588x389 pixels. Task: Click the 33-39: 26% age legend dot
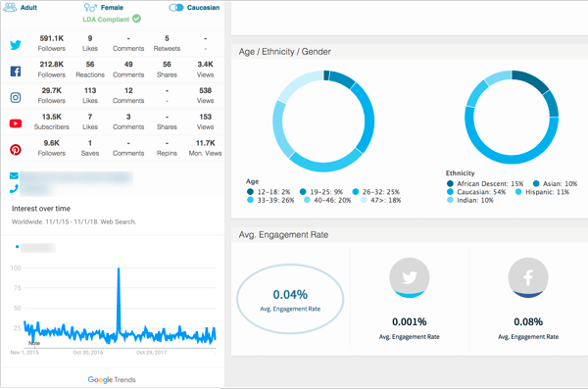tap(250, 200)
